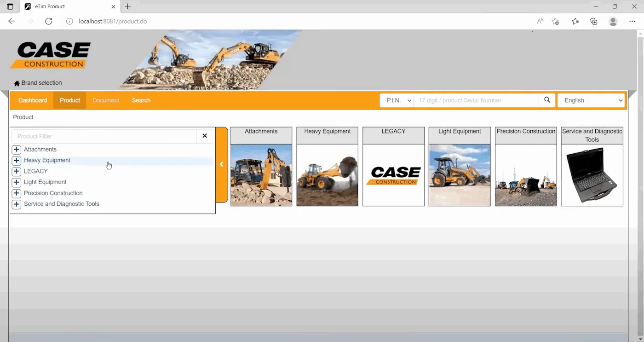Refresh the page with reload icon

point(49,21)
